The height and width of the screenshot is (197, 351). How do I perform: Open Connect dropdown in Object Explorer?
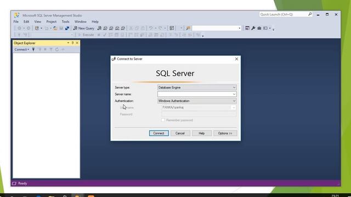pyautogui.click(x=22, y=49)
